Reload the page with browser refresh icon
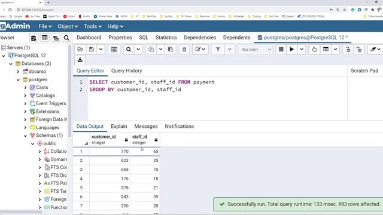The width and height of the screenshot is (383, 215). point(10,10)
